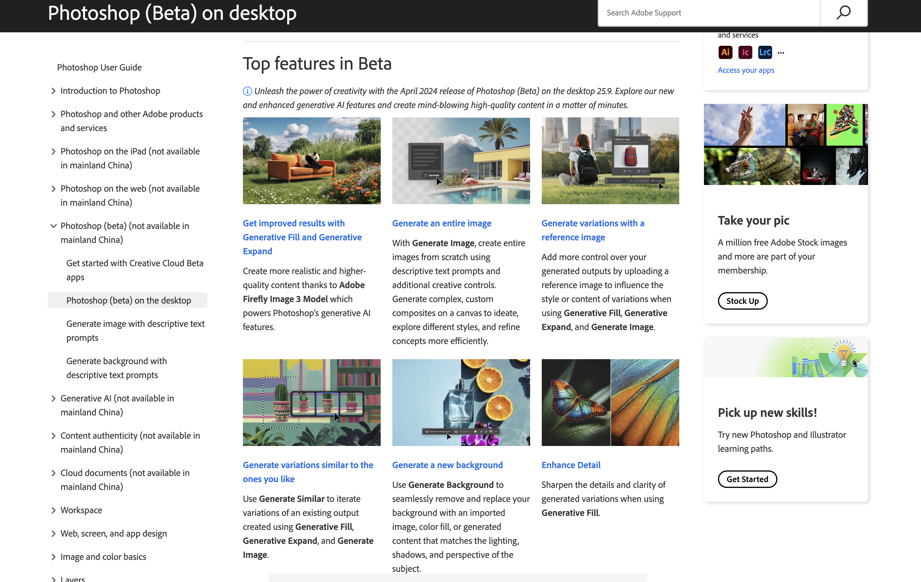The width and height of the screenshot is (921, 582).
Task: Open Photoshop User Guide link
Action: pyautogui.click(x=99, y=67)
